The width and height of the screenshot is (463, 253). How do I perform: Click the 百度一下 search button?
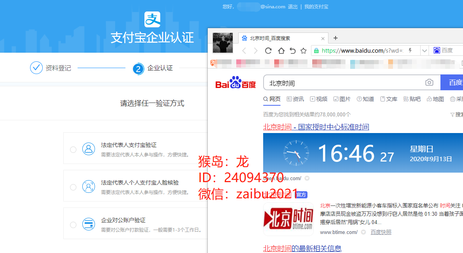[452, 82]
